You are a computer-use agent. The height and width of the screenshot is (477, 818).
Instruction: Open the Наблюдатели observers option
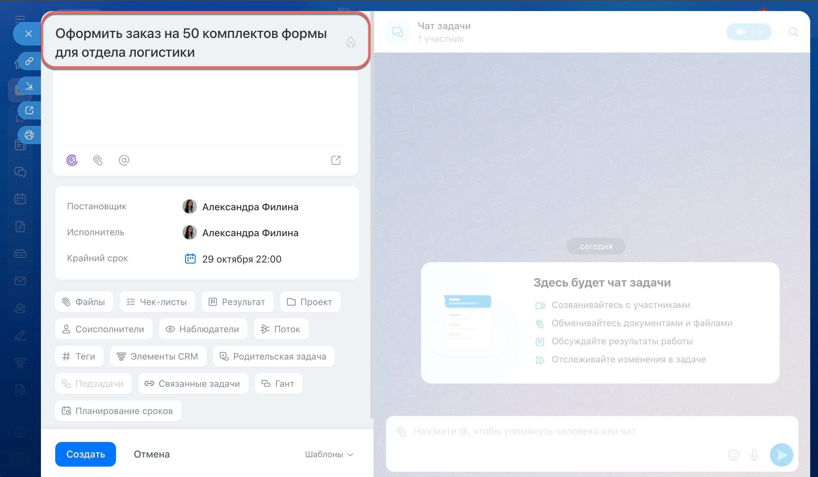pyautogui.click(x=203, y=329)
